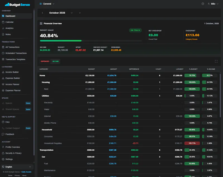Collapse the Home category row
The width and height of the screenshot is (223, 177).
tap(129, 76)
